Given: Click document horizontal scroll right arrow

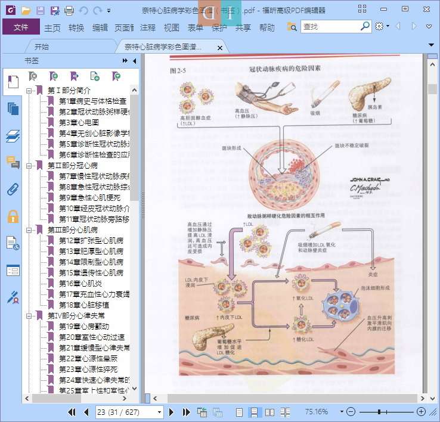Looking at the screenshot, I should [423, 398].
